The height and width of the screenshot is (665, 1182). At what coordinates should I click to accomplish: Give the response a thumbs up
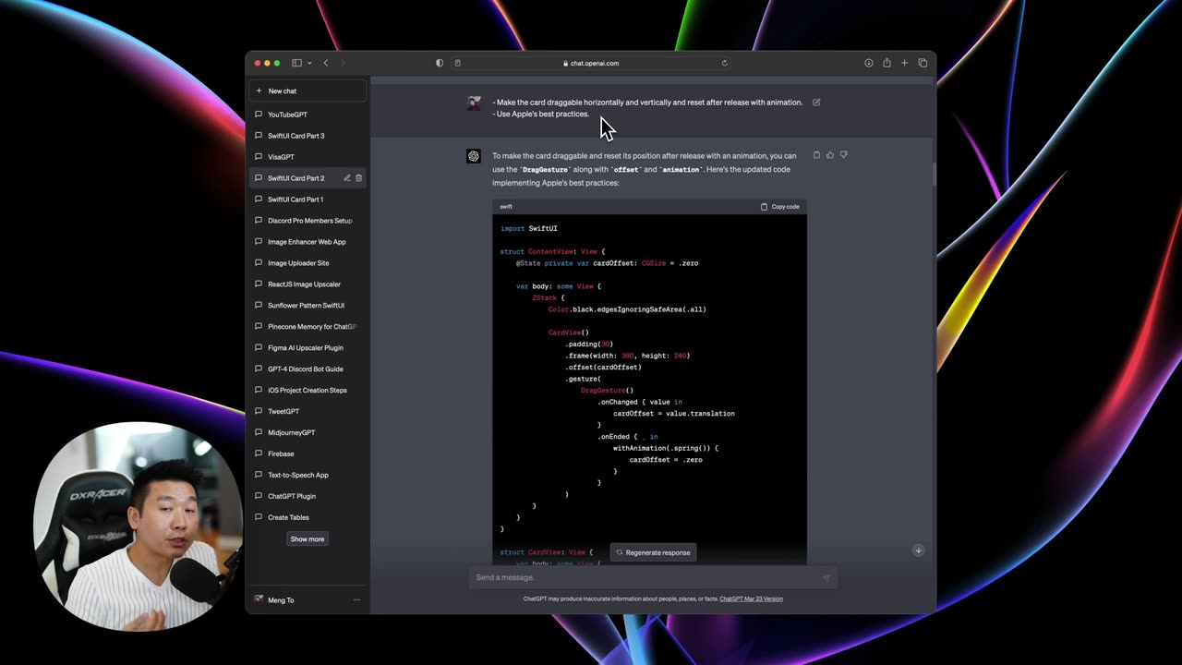coord(830,155)
